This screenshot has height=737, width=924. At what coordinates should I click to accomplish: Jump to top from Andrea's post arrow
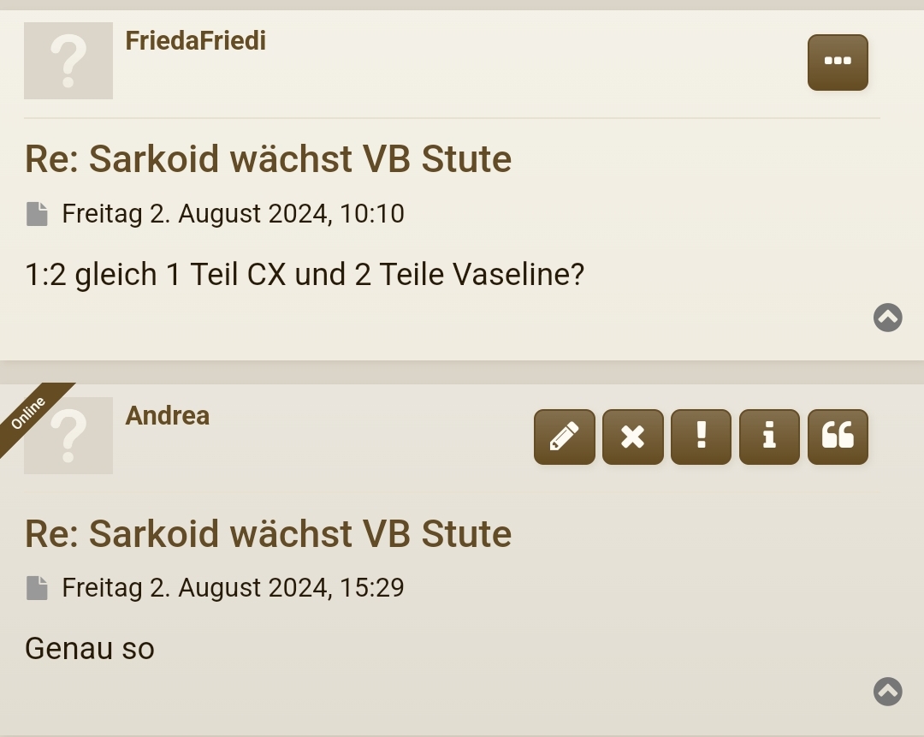click(x=887, y=691)
